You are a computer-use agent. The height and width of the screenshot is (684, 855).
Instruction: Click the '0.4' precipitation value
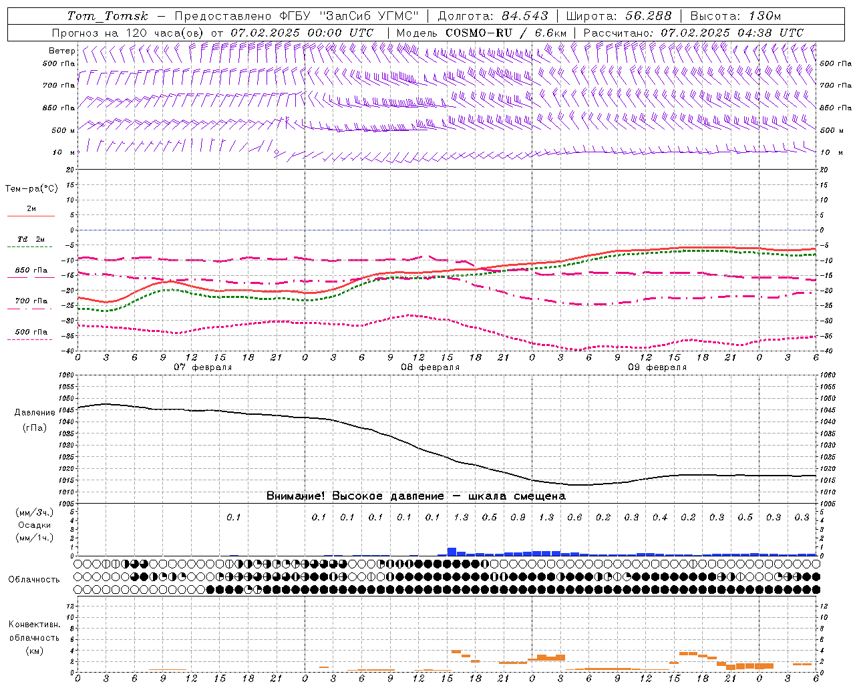[x=660, y=518]
